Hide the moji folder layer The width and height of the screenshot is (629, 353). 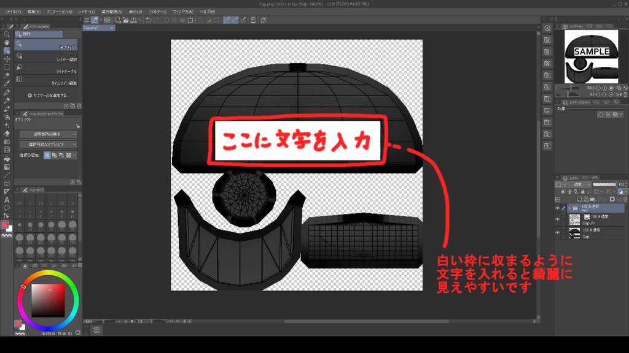[x=558, y=208]
